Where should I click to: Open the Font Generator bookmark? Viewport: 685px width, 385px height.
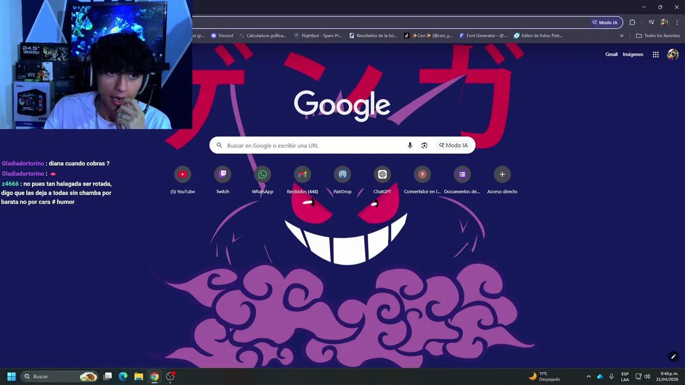pos(483,36)
